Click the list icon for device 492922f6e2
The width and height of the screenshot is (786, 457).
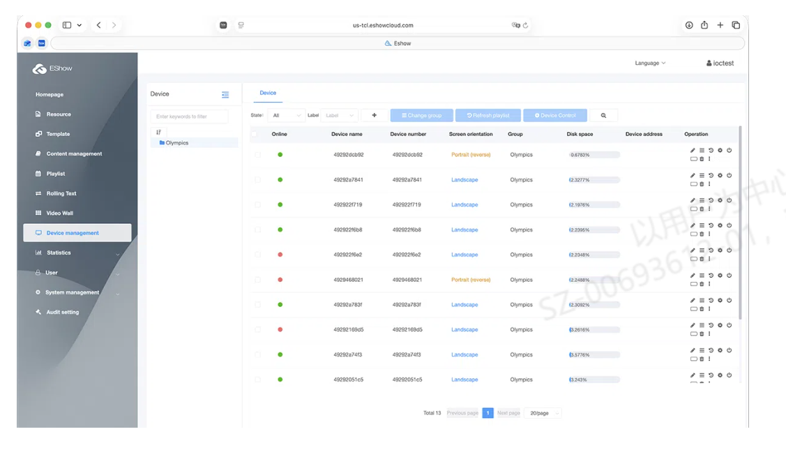702,250
